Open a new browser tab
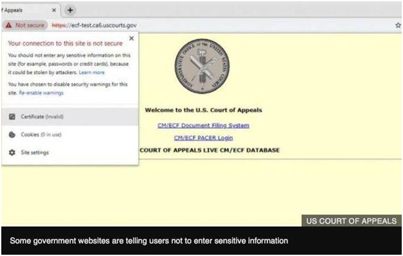 70,10
